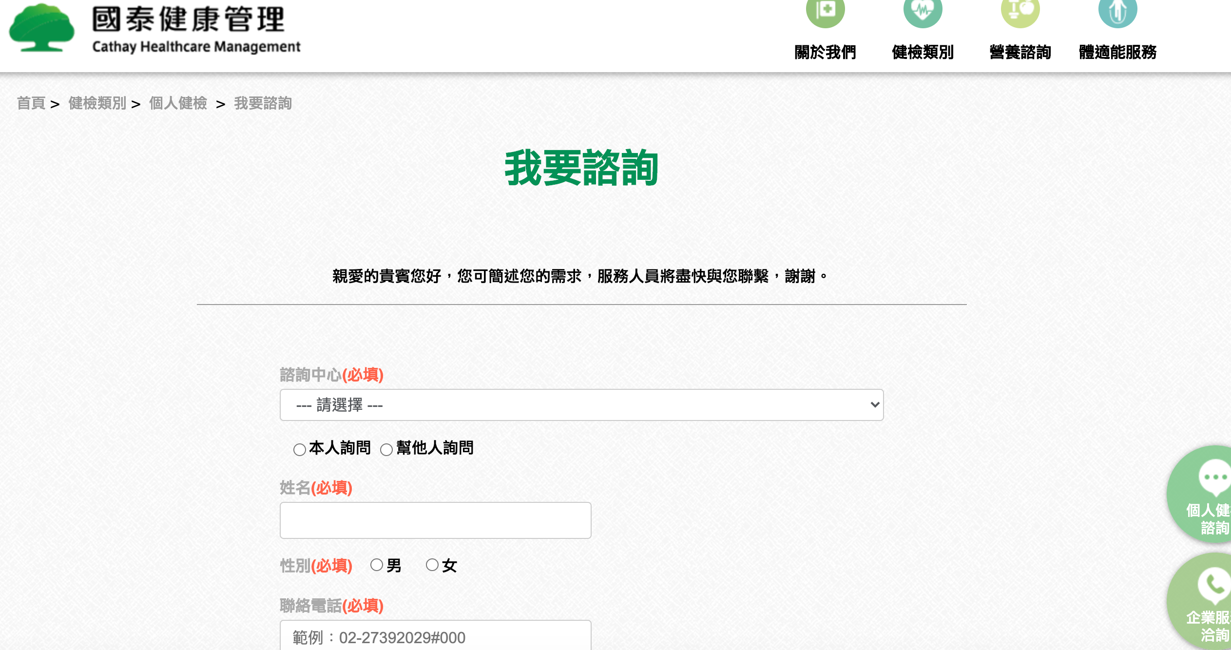1231x650 pixels.
Task: Select 女 gender radio button
Action: (432, 565)
